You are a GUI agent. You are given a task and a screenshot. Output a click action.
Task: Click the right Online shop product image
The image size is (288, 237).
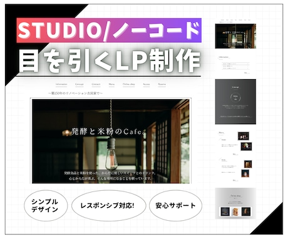tap(246, 211)
